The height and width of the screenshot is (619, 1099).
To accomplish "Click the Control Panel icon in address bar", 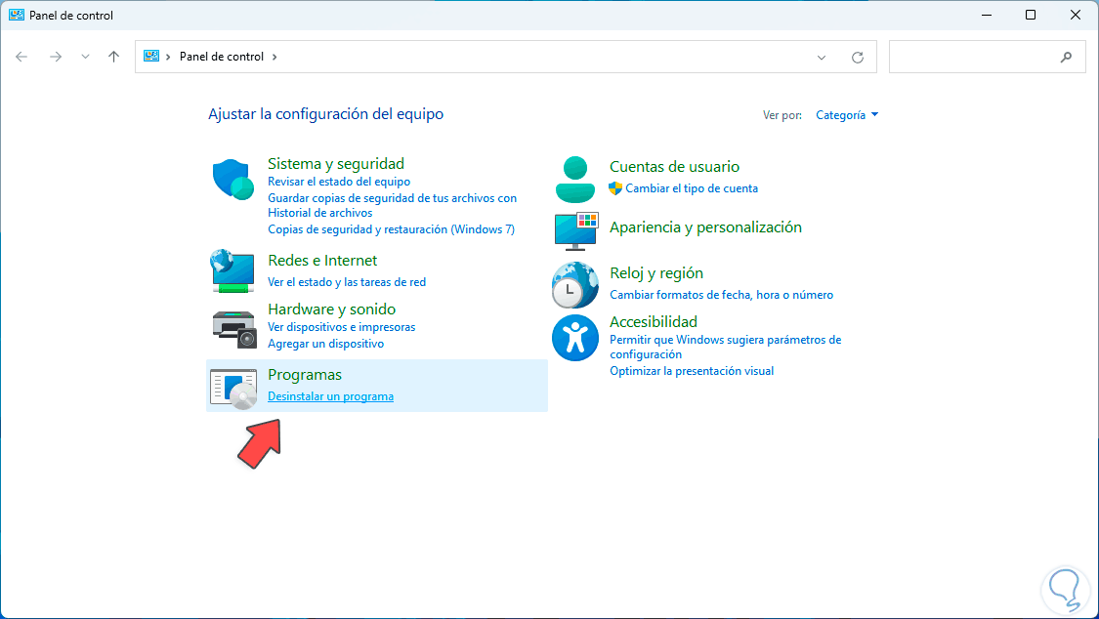I will tap(150, 56).
